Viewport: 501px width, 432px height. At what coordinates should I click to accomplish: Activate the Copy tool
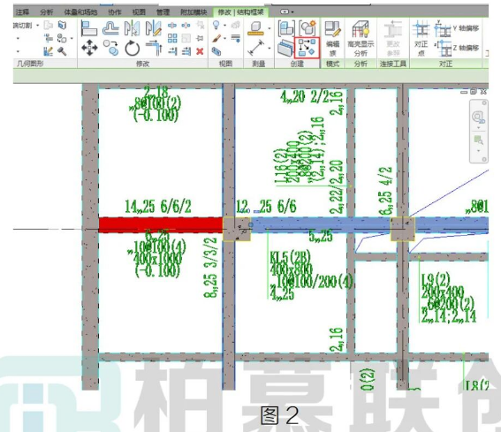[110, 48]
